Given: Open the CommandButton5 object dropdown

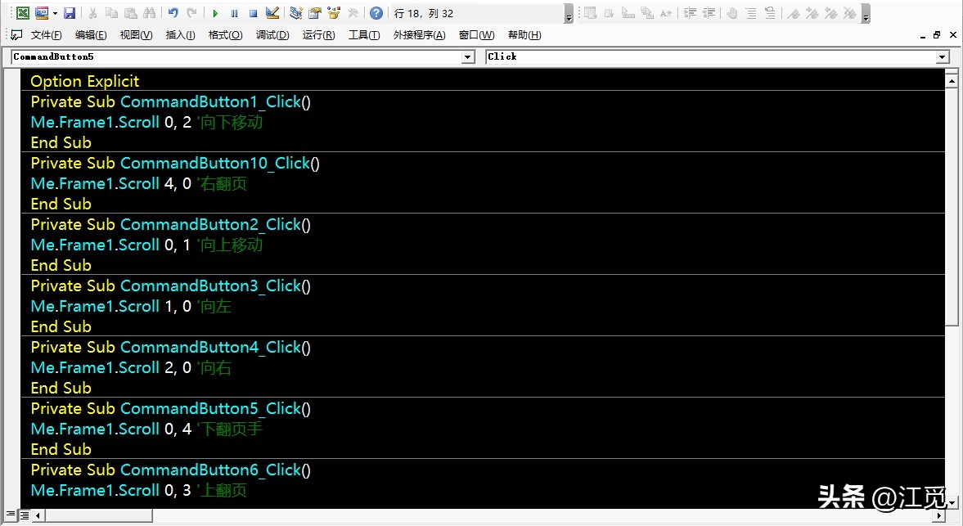Looking at the screenshot, I should 467,56.
